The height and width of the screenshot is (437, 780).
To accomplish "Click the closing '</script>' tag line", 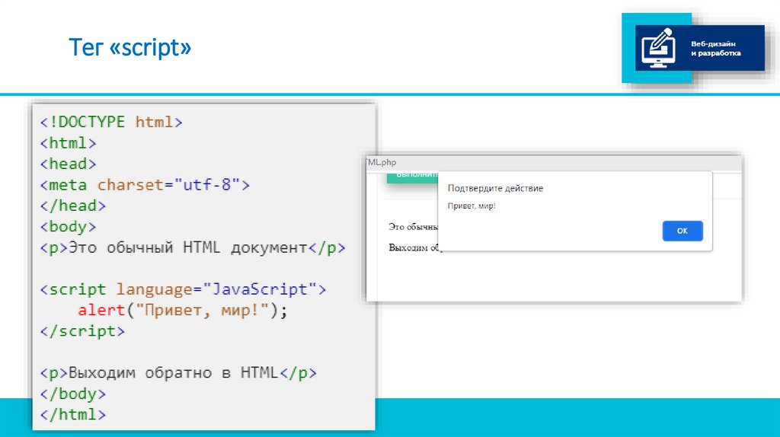I will [82, 331].
